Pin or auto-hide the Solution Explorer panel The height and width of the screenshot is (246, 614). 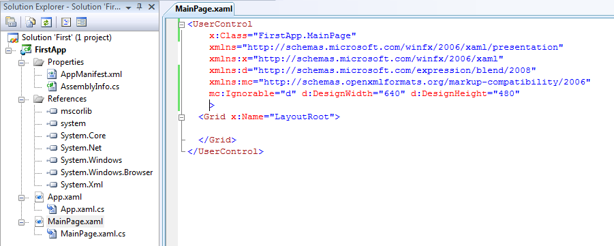(x=140, y=7)
